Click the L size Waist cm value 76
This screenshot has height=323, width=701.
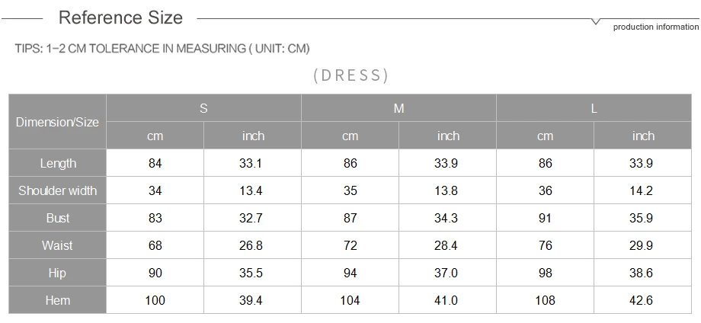pyautogui.click(x=545, y=245)
